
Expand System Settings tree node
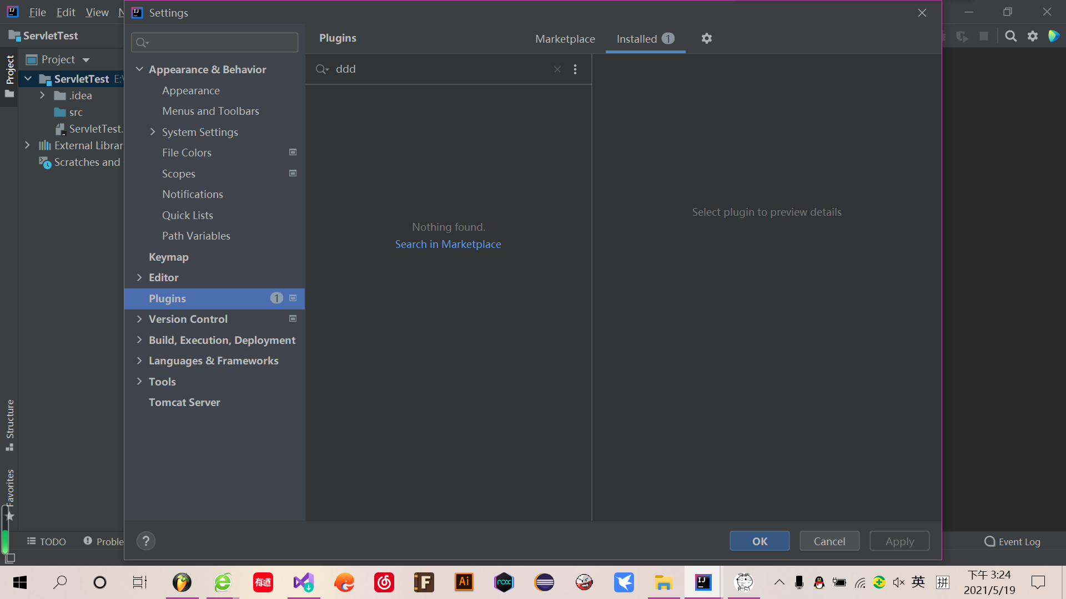153,132
